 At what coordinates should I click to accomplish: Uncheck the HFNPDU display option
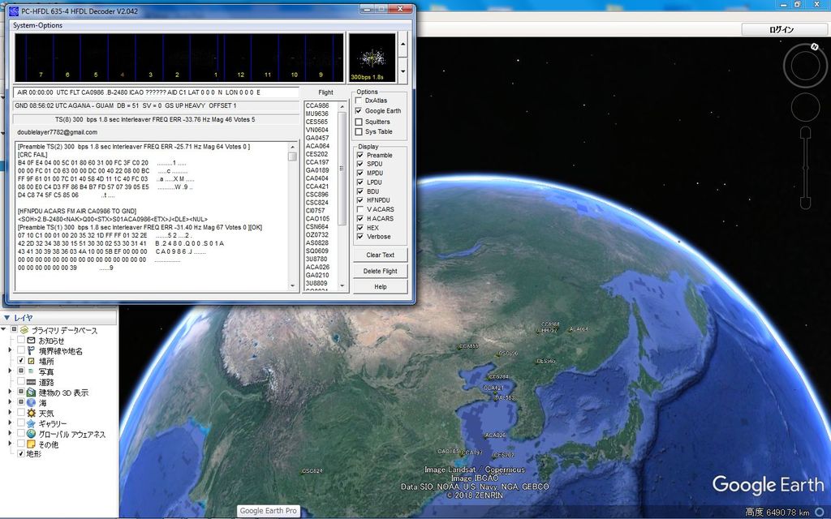tap(359, 201)
